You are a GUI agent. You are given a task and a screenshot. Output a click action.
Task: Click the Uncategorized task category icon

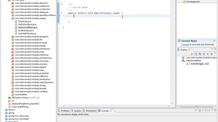click(185, 2)
